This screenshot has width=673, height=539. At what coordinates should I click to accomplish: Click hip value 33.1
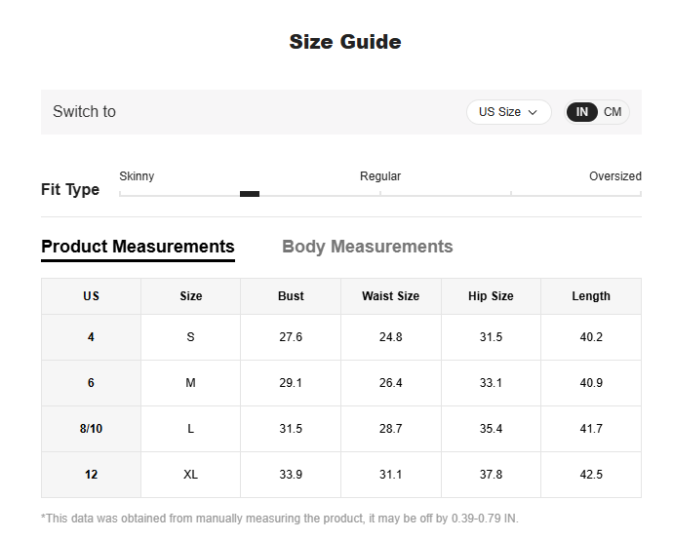tap(491, 383)
